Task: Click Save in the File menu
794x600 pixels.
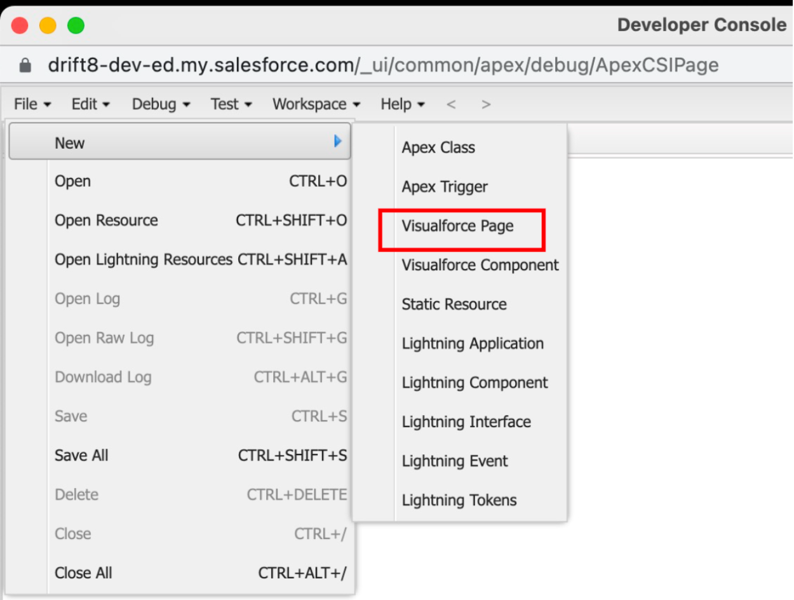Action: [201, 416]
